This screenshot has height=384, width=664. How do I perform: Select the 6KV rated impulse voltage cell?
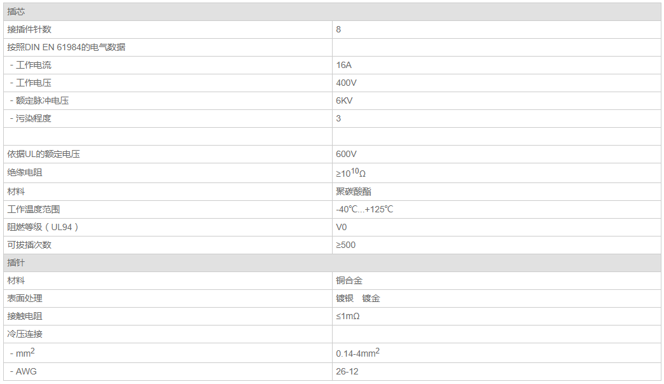(x=344, y=100)
